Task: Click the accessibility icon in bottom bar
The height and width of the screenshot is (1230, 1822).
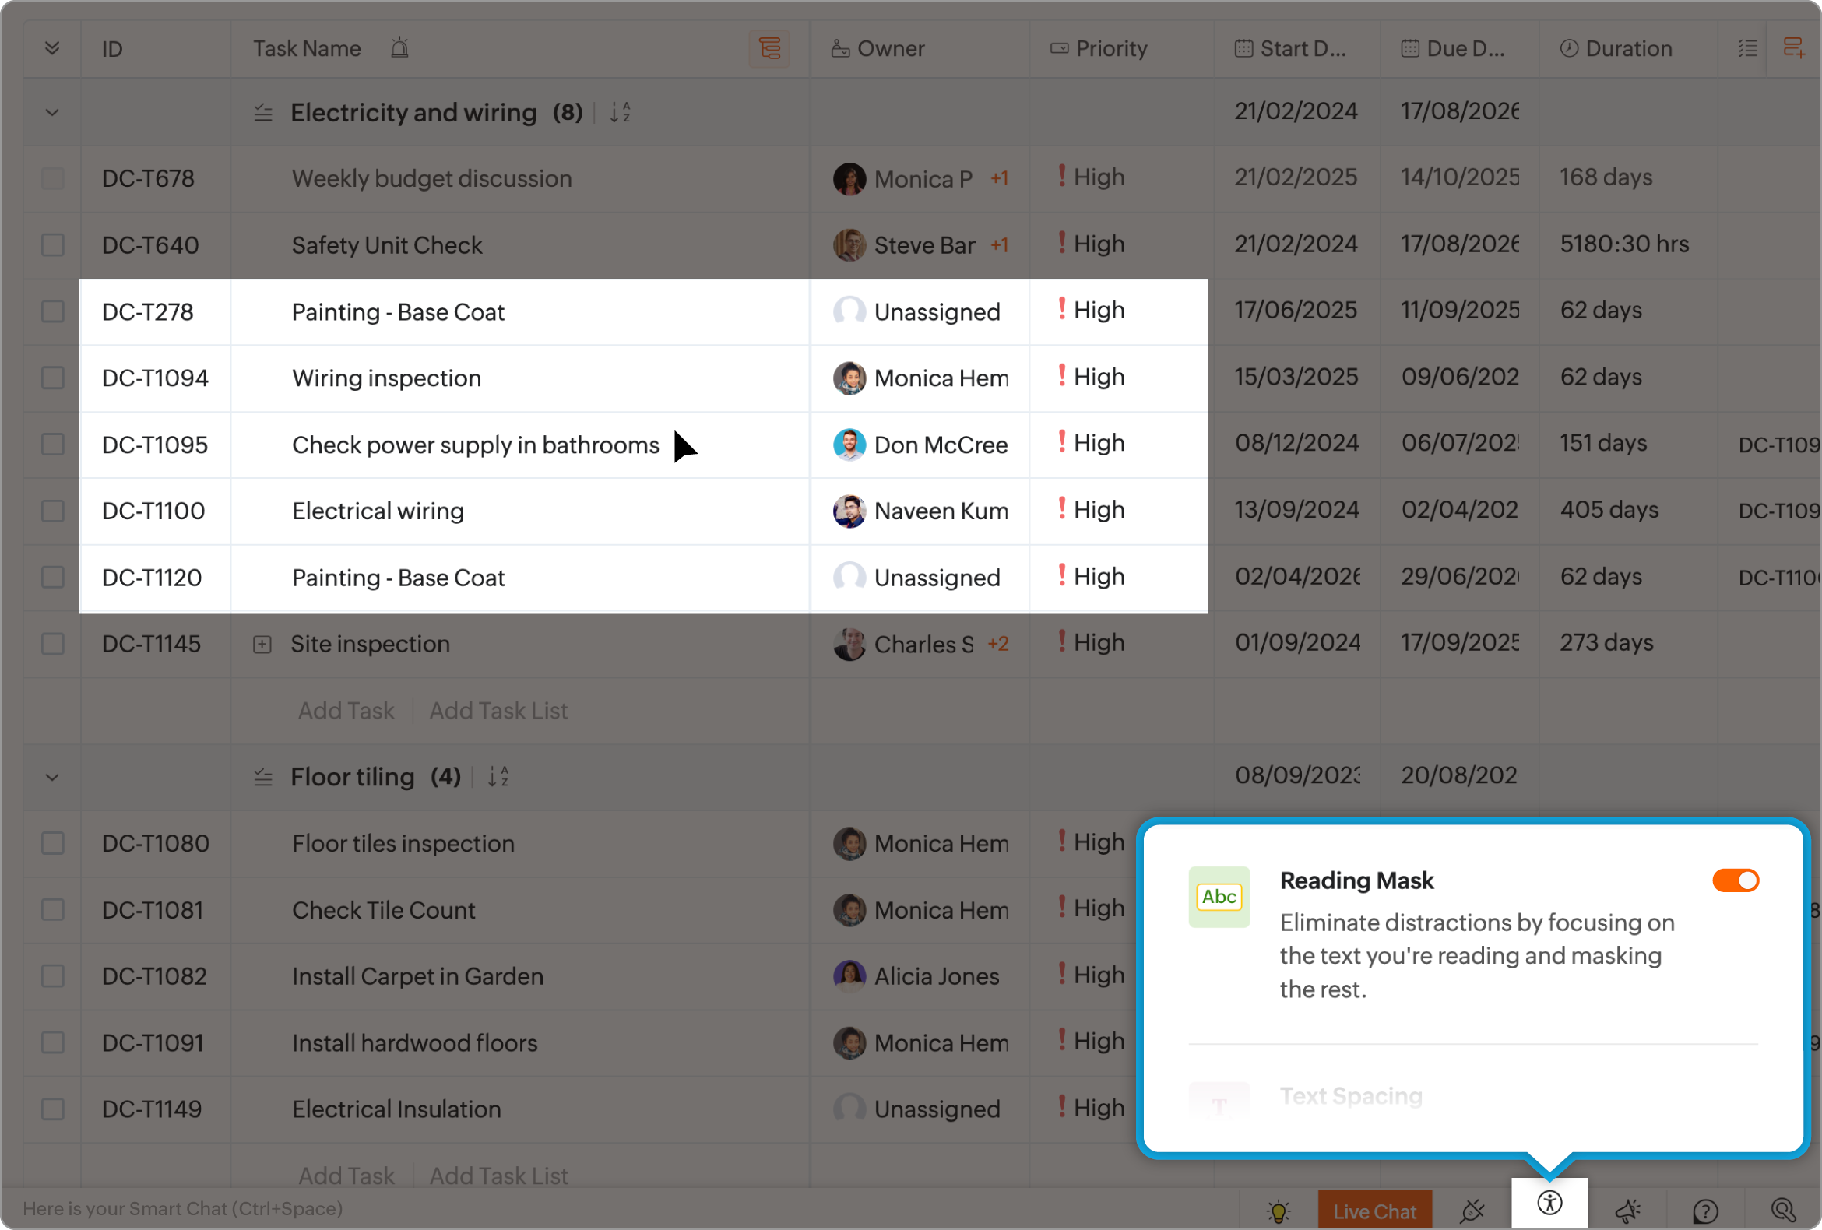Action: click(x=1549, y=1203)
